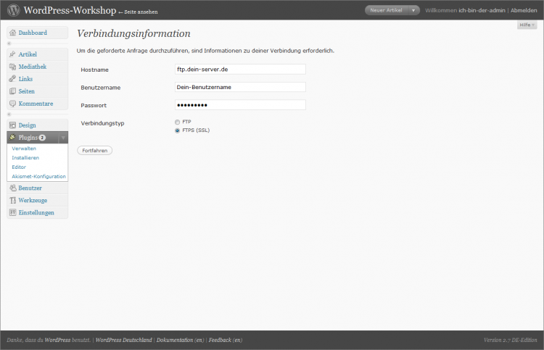Open Dashboard via its house icon

[12, 33]
